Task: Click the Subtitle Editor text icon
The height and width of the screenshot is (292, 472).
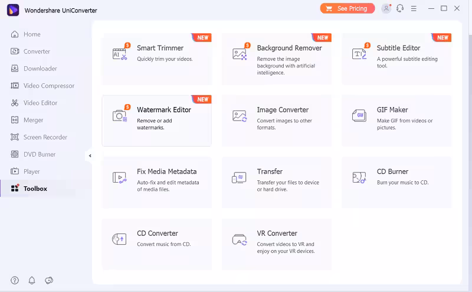Action: (x=359, y=54)
